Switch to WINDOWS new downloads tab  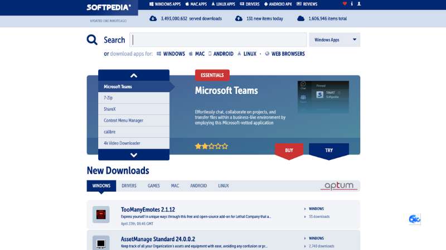click(101, 186)
